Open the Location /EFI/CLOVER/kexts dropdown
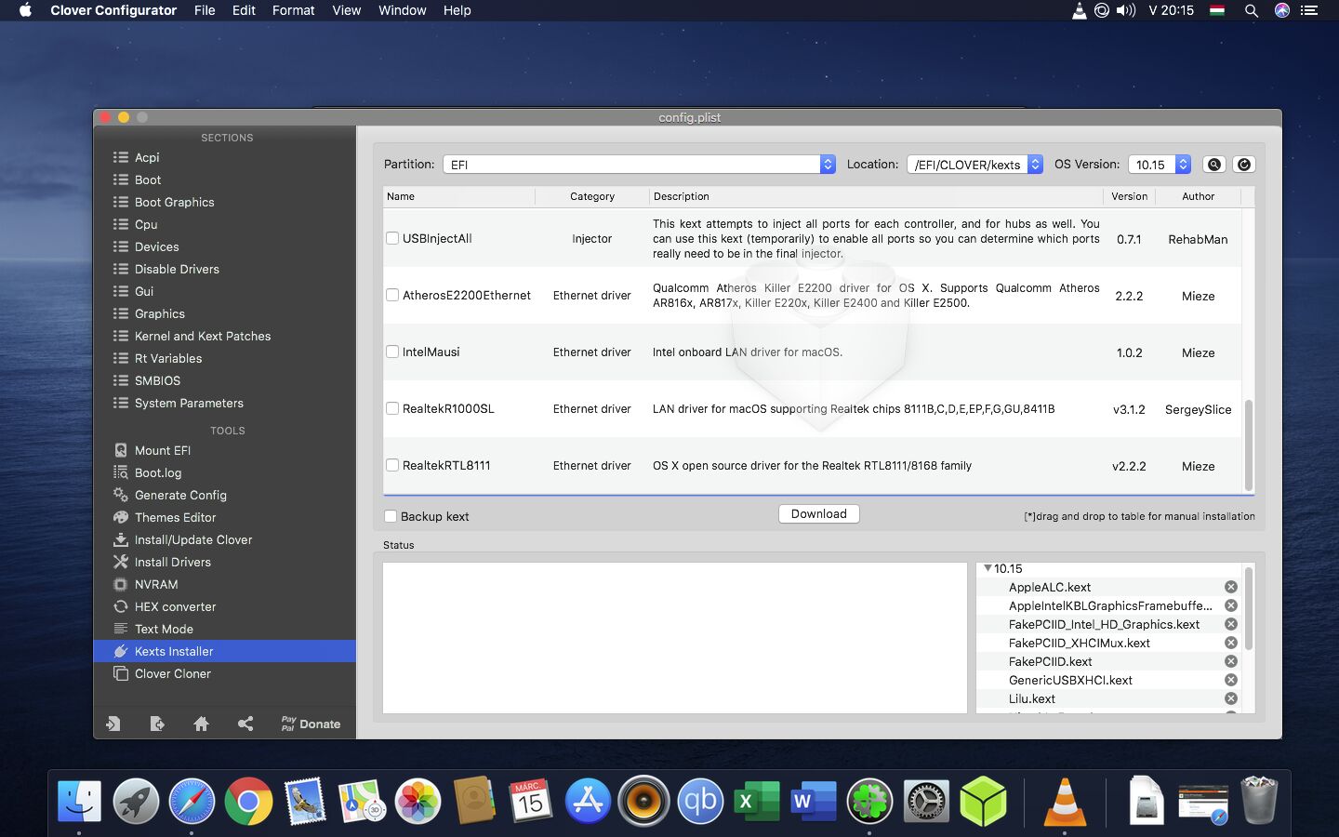The width and height of the screenshot is (1339, 837). click(974, 164)
